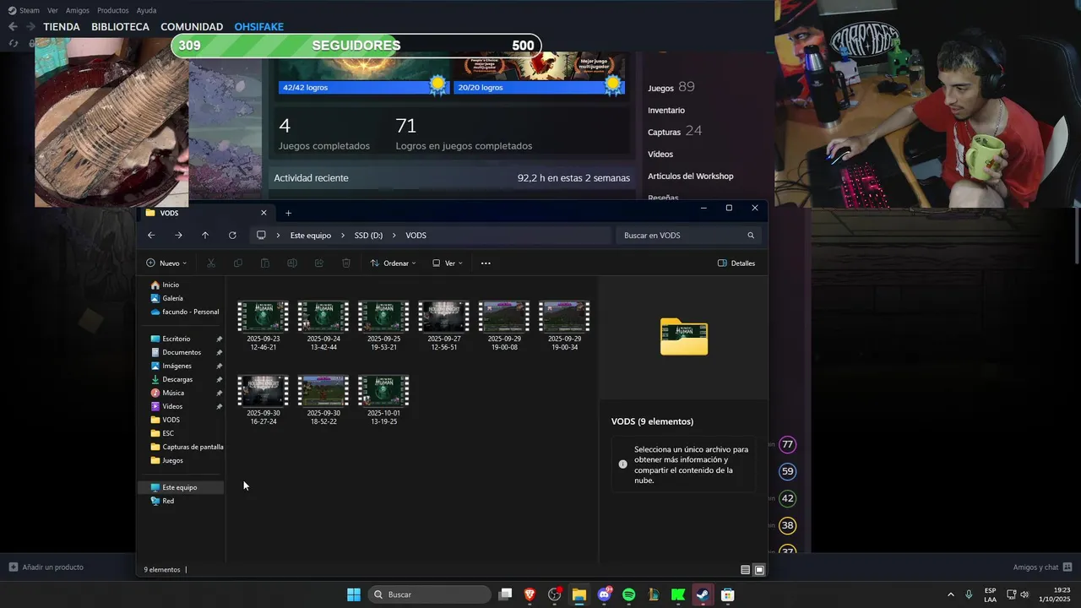Click the SSD (D:) breadcrumb
1081x608 pixels.
point(368,236)
